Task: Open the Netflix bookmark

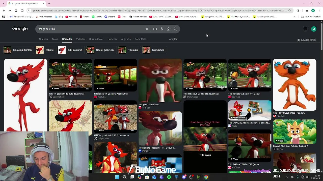Action: click(x=85, y=17)
